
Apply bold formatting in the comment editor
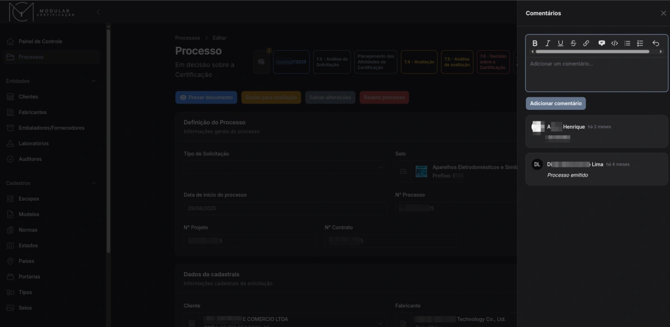point(535,43)
